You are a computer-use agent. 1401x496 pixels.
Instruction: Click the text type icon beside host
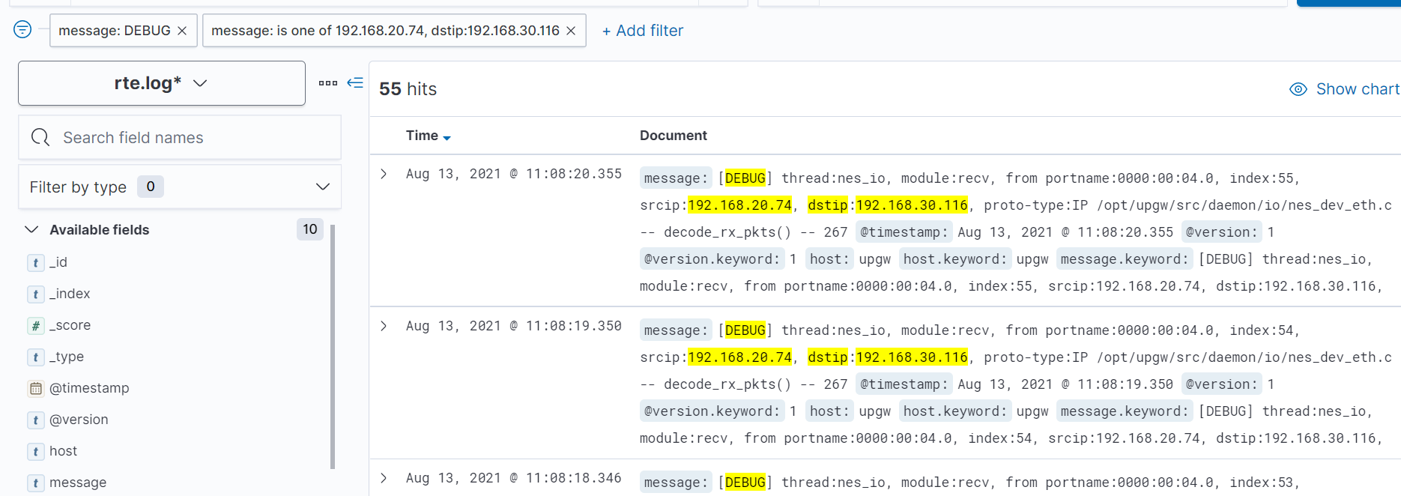pos(35,451)
